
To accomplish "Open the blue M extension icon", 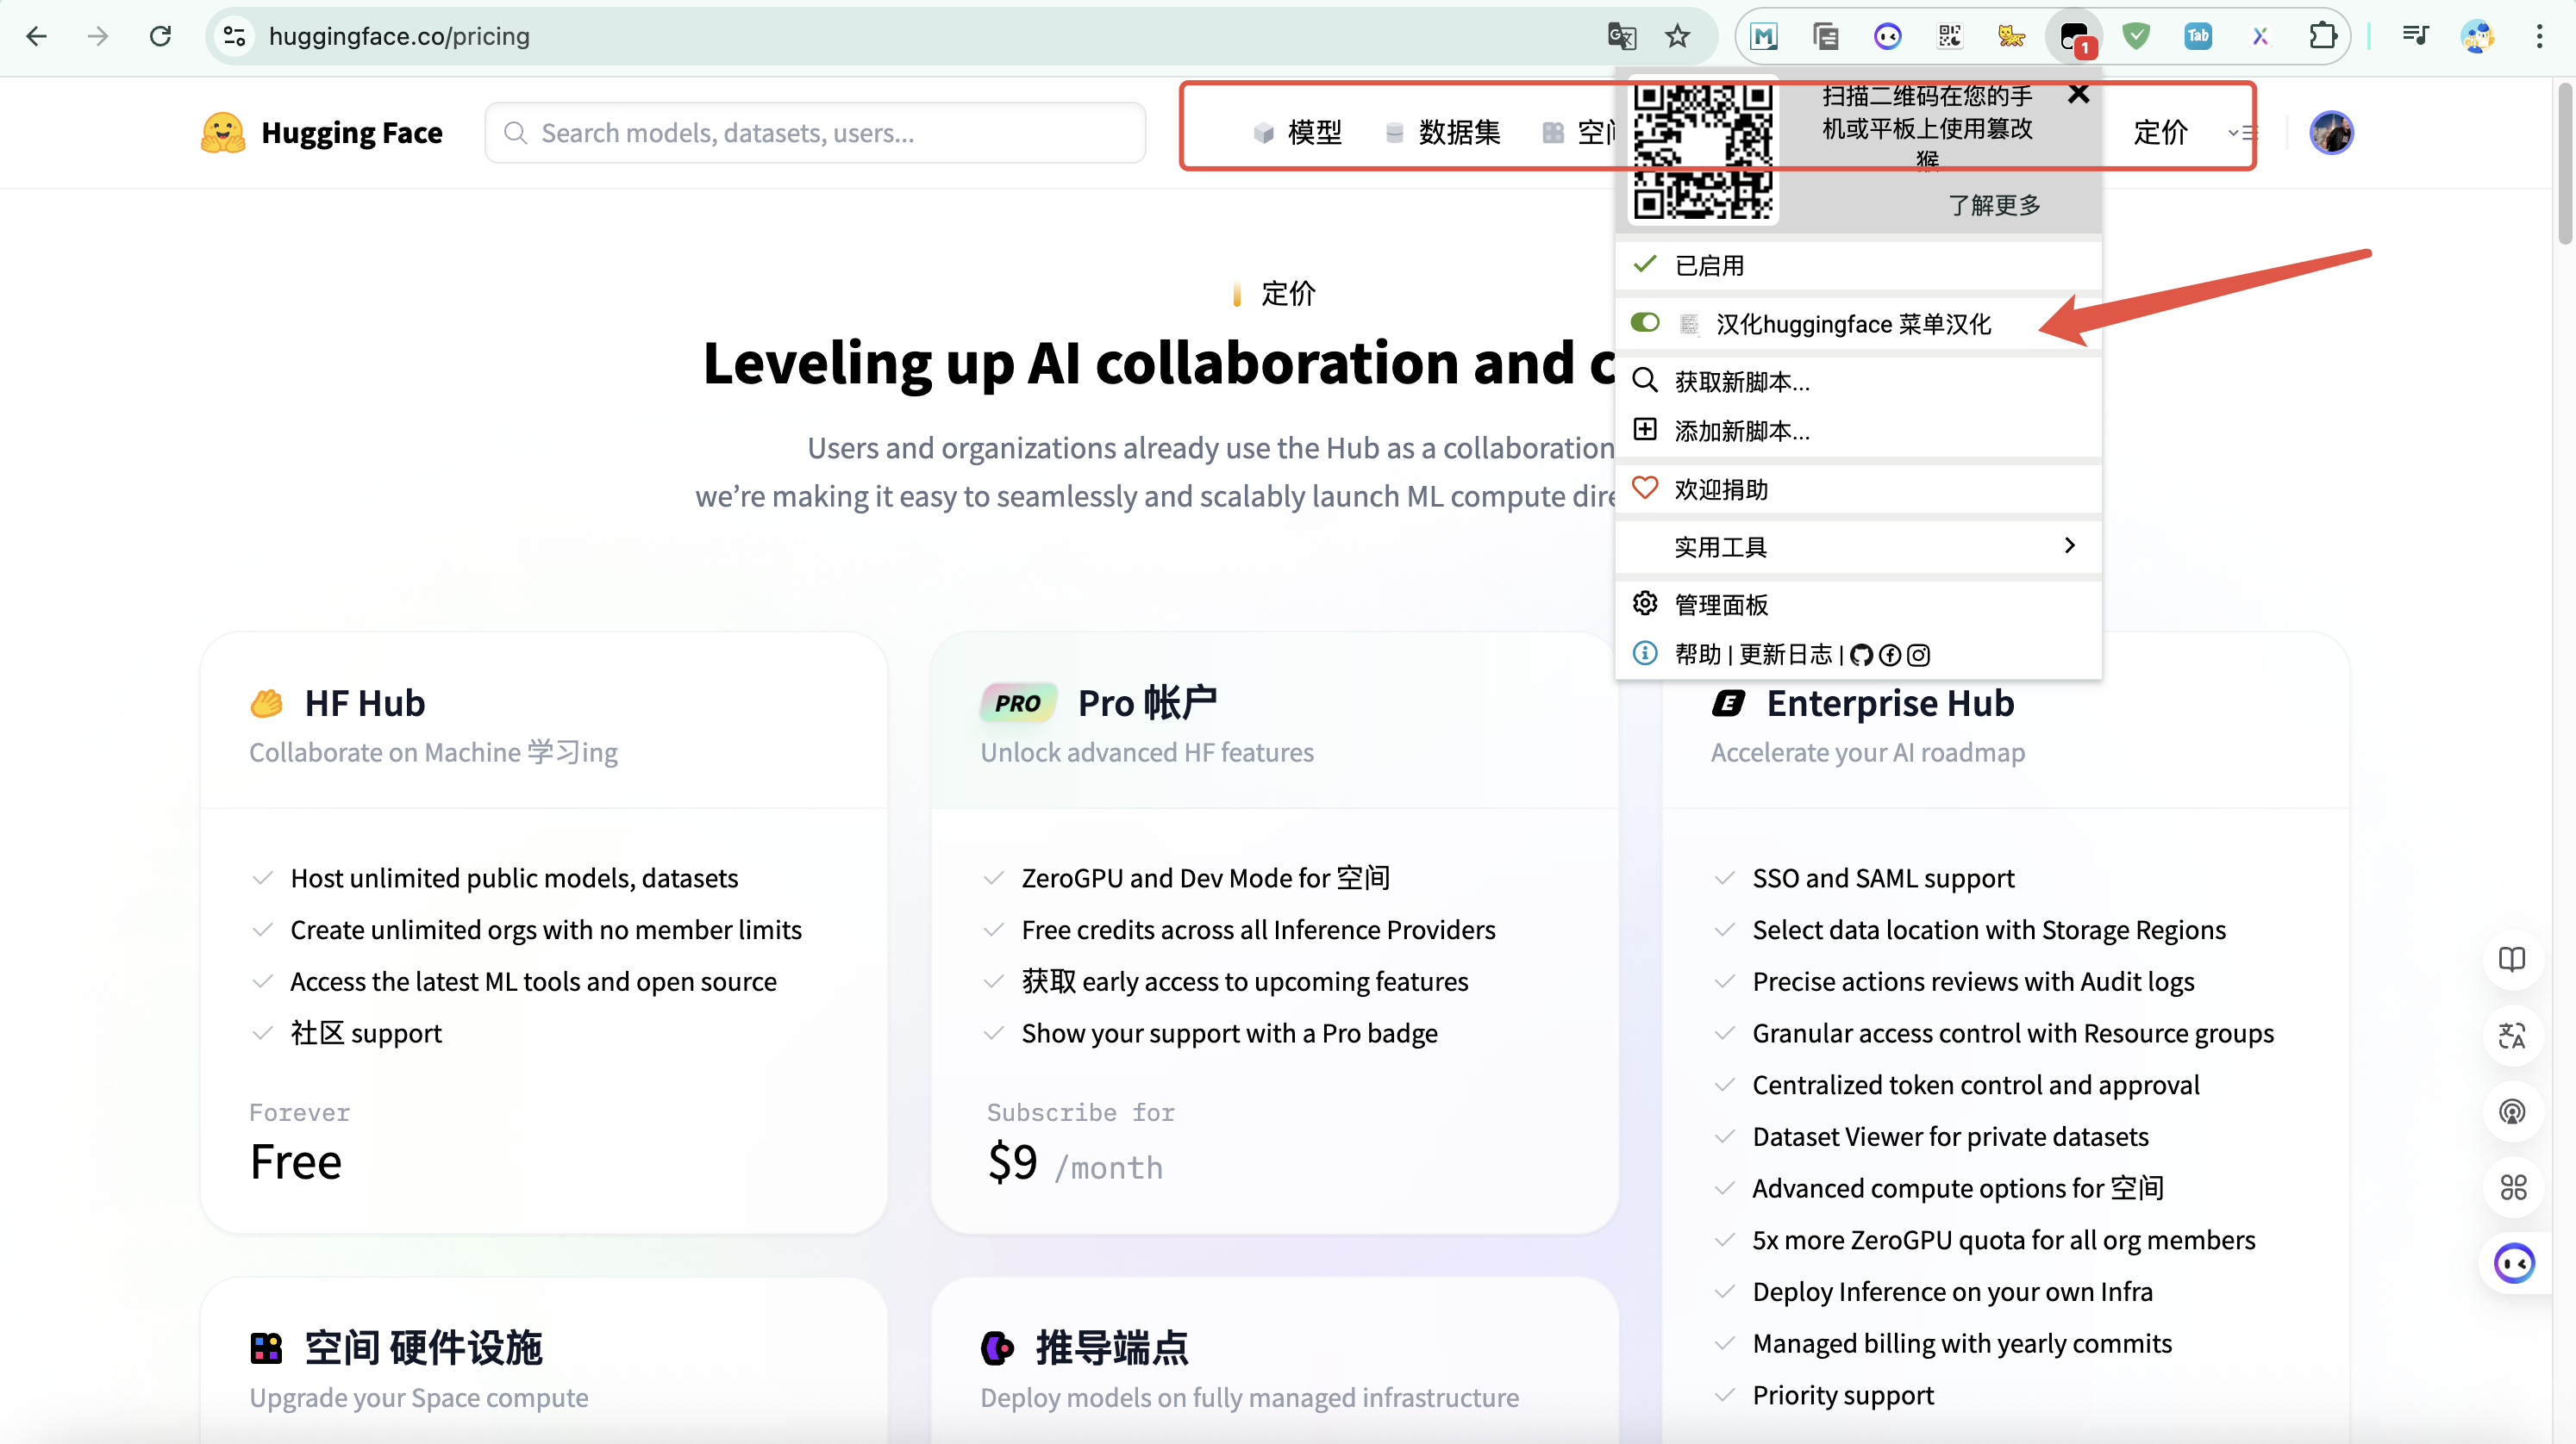I will [x=1764, y=37].
